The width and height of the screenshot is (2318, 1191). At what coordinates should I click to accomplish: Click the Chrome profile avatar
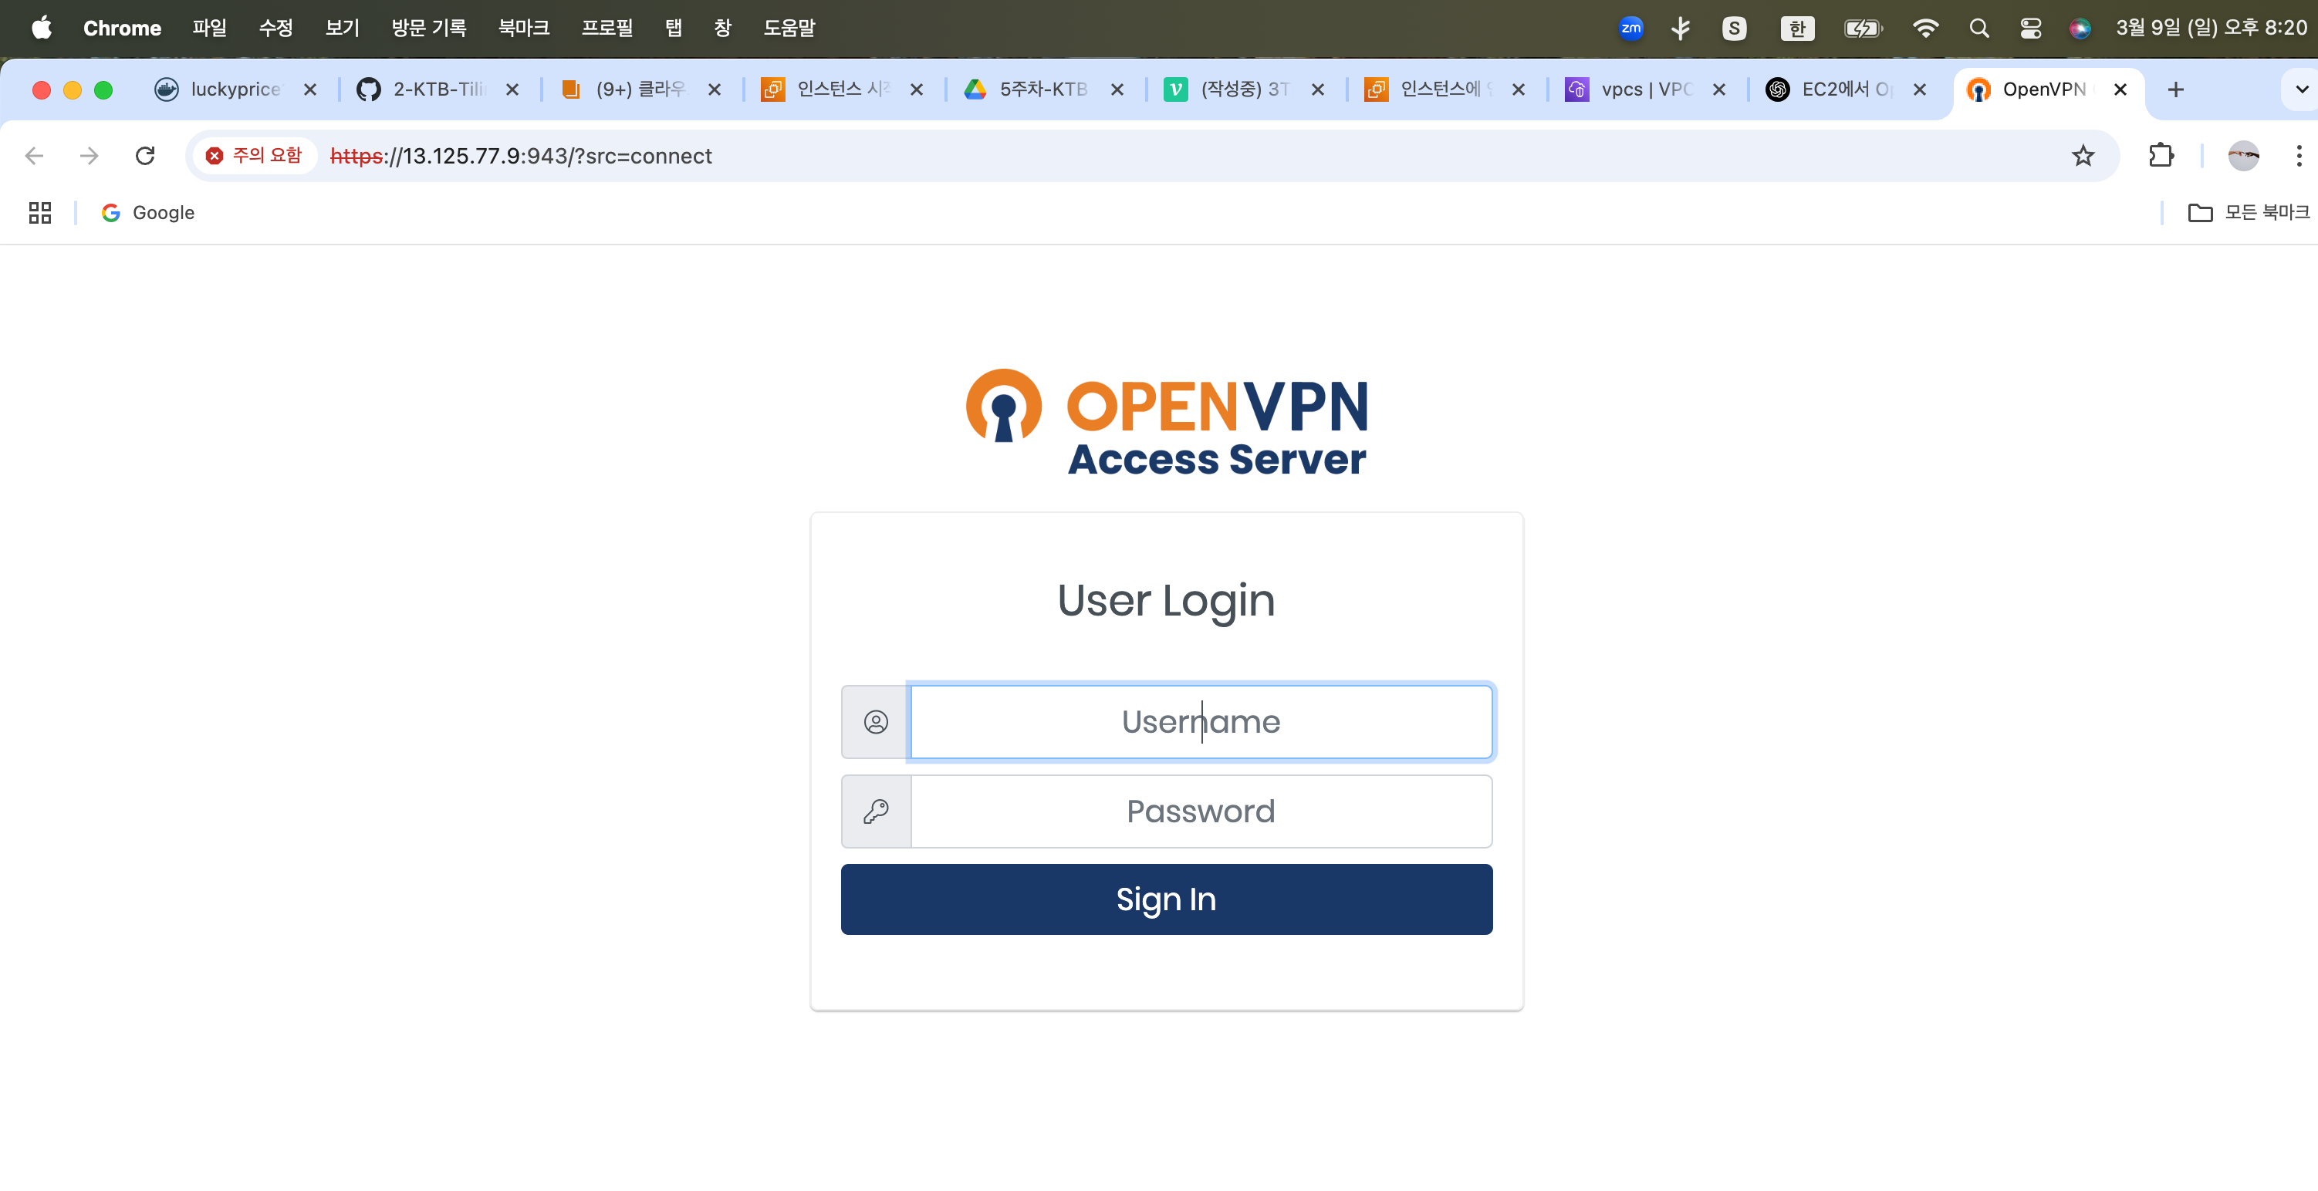pos(2242,156)
